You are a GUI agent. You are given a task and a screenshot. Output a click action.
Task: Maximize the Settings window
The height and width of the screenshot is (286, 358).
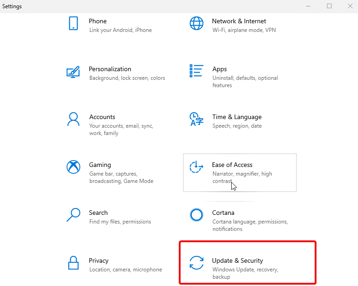[329, 6]
